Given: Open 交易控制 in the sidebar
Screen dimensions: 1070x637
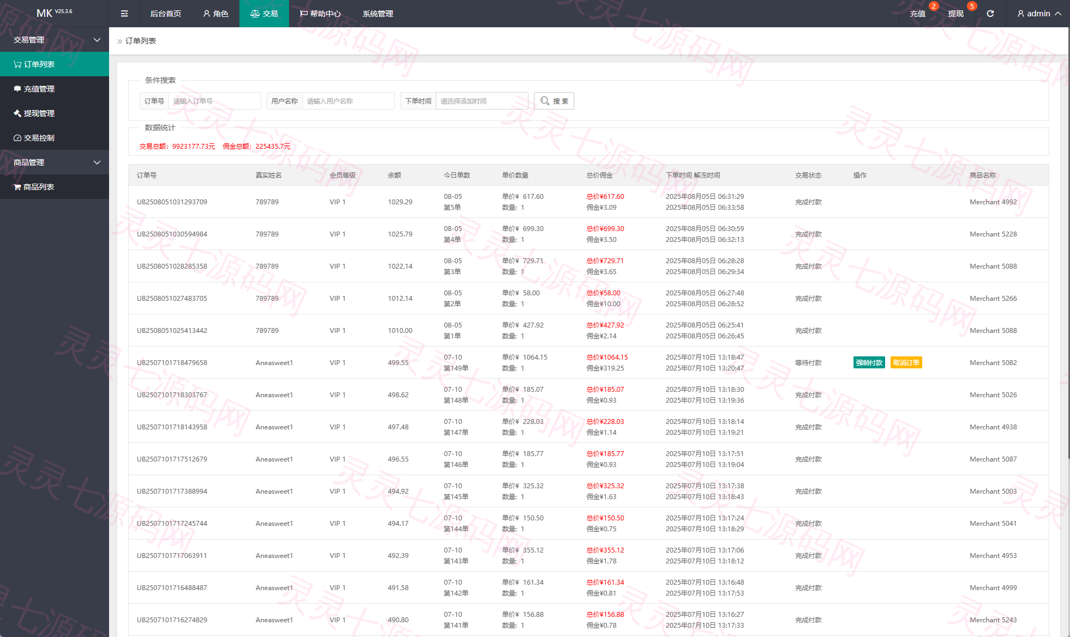Looking at the screenshot, I should 55,138.
